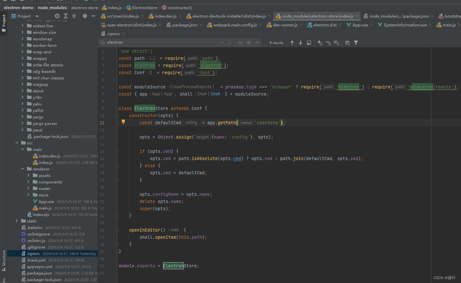Click inside the electron search field
Image resolution: width=461 pixels, height=283 pixels.
click(146, 42)
